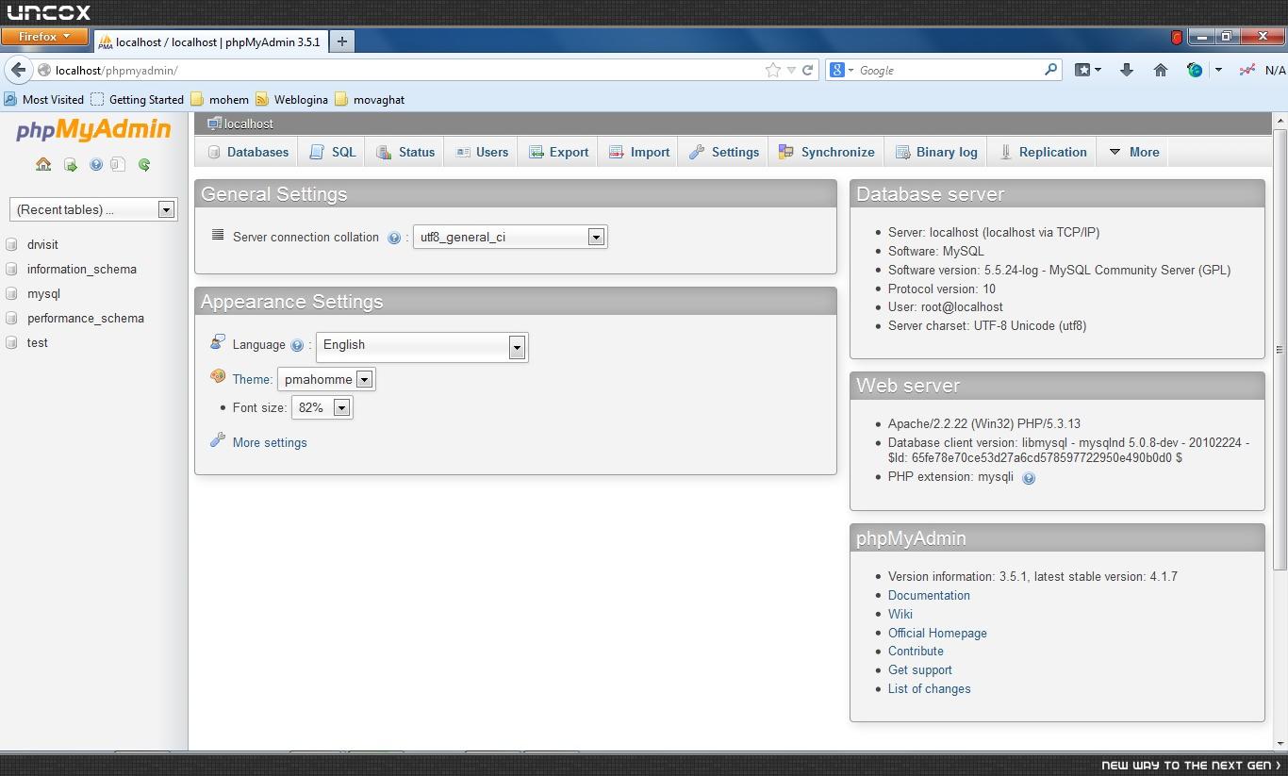Image resolution: width=1288 pixels, height=776 pixels.
Task: Switch to the SQL tab
Action: point(333,152)
